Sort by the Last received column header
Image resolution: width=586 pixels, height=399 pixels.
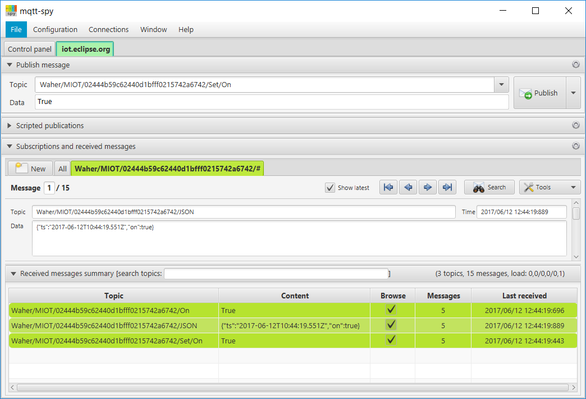point(524,296)
